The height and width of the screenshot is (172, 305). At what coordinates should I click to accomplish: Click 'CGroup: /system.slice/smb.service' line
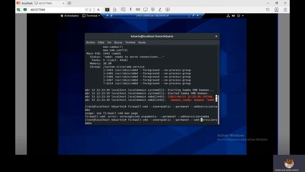117,67
